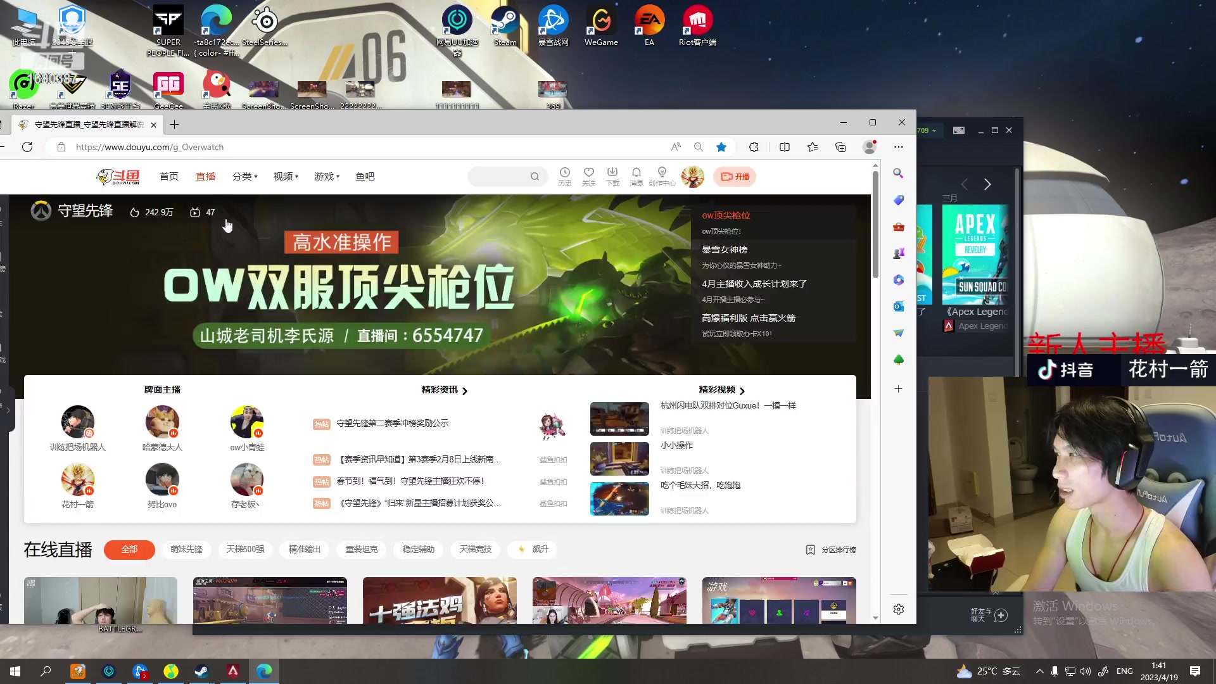This screenshot has width=1216, height=684.
Task: Expand the 分类 dropdown menu
Action: pos(245,177)
